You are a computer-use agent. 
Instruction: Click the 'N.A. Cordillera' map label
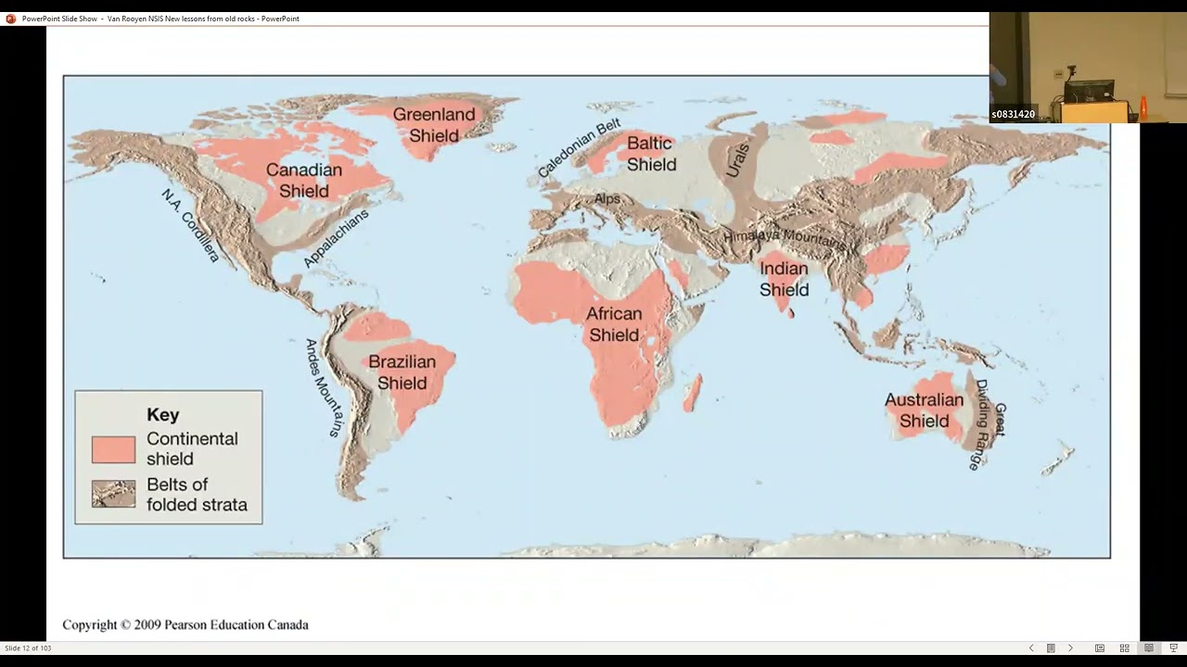[x=190, y=225]
